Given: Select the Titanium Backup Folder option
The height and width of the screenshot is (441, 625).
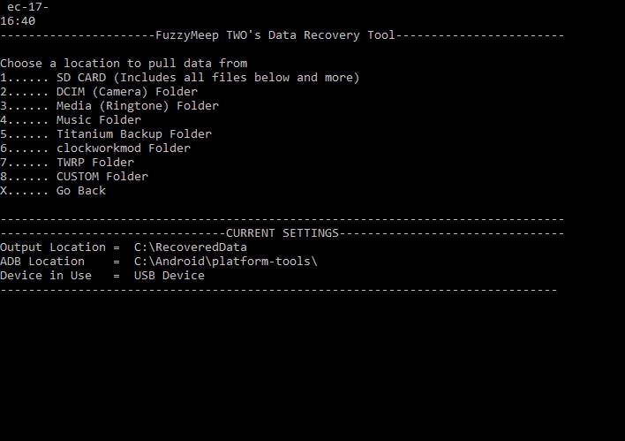Looking at the screenshot, I should pyautogui.click(x=106, y=134).
